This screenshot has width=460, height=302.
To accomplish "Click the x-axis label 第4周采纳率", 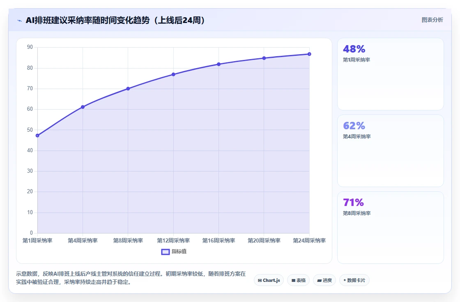I will coord(83,241).
